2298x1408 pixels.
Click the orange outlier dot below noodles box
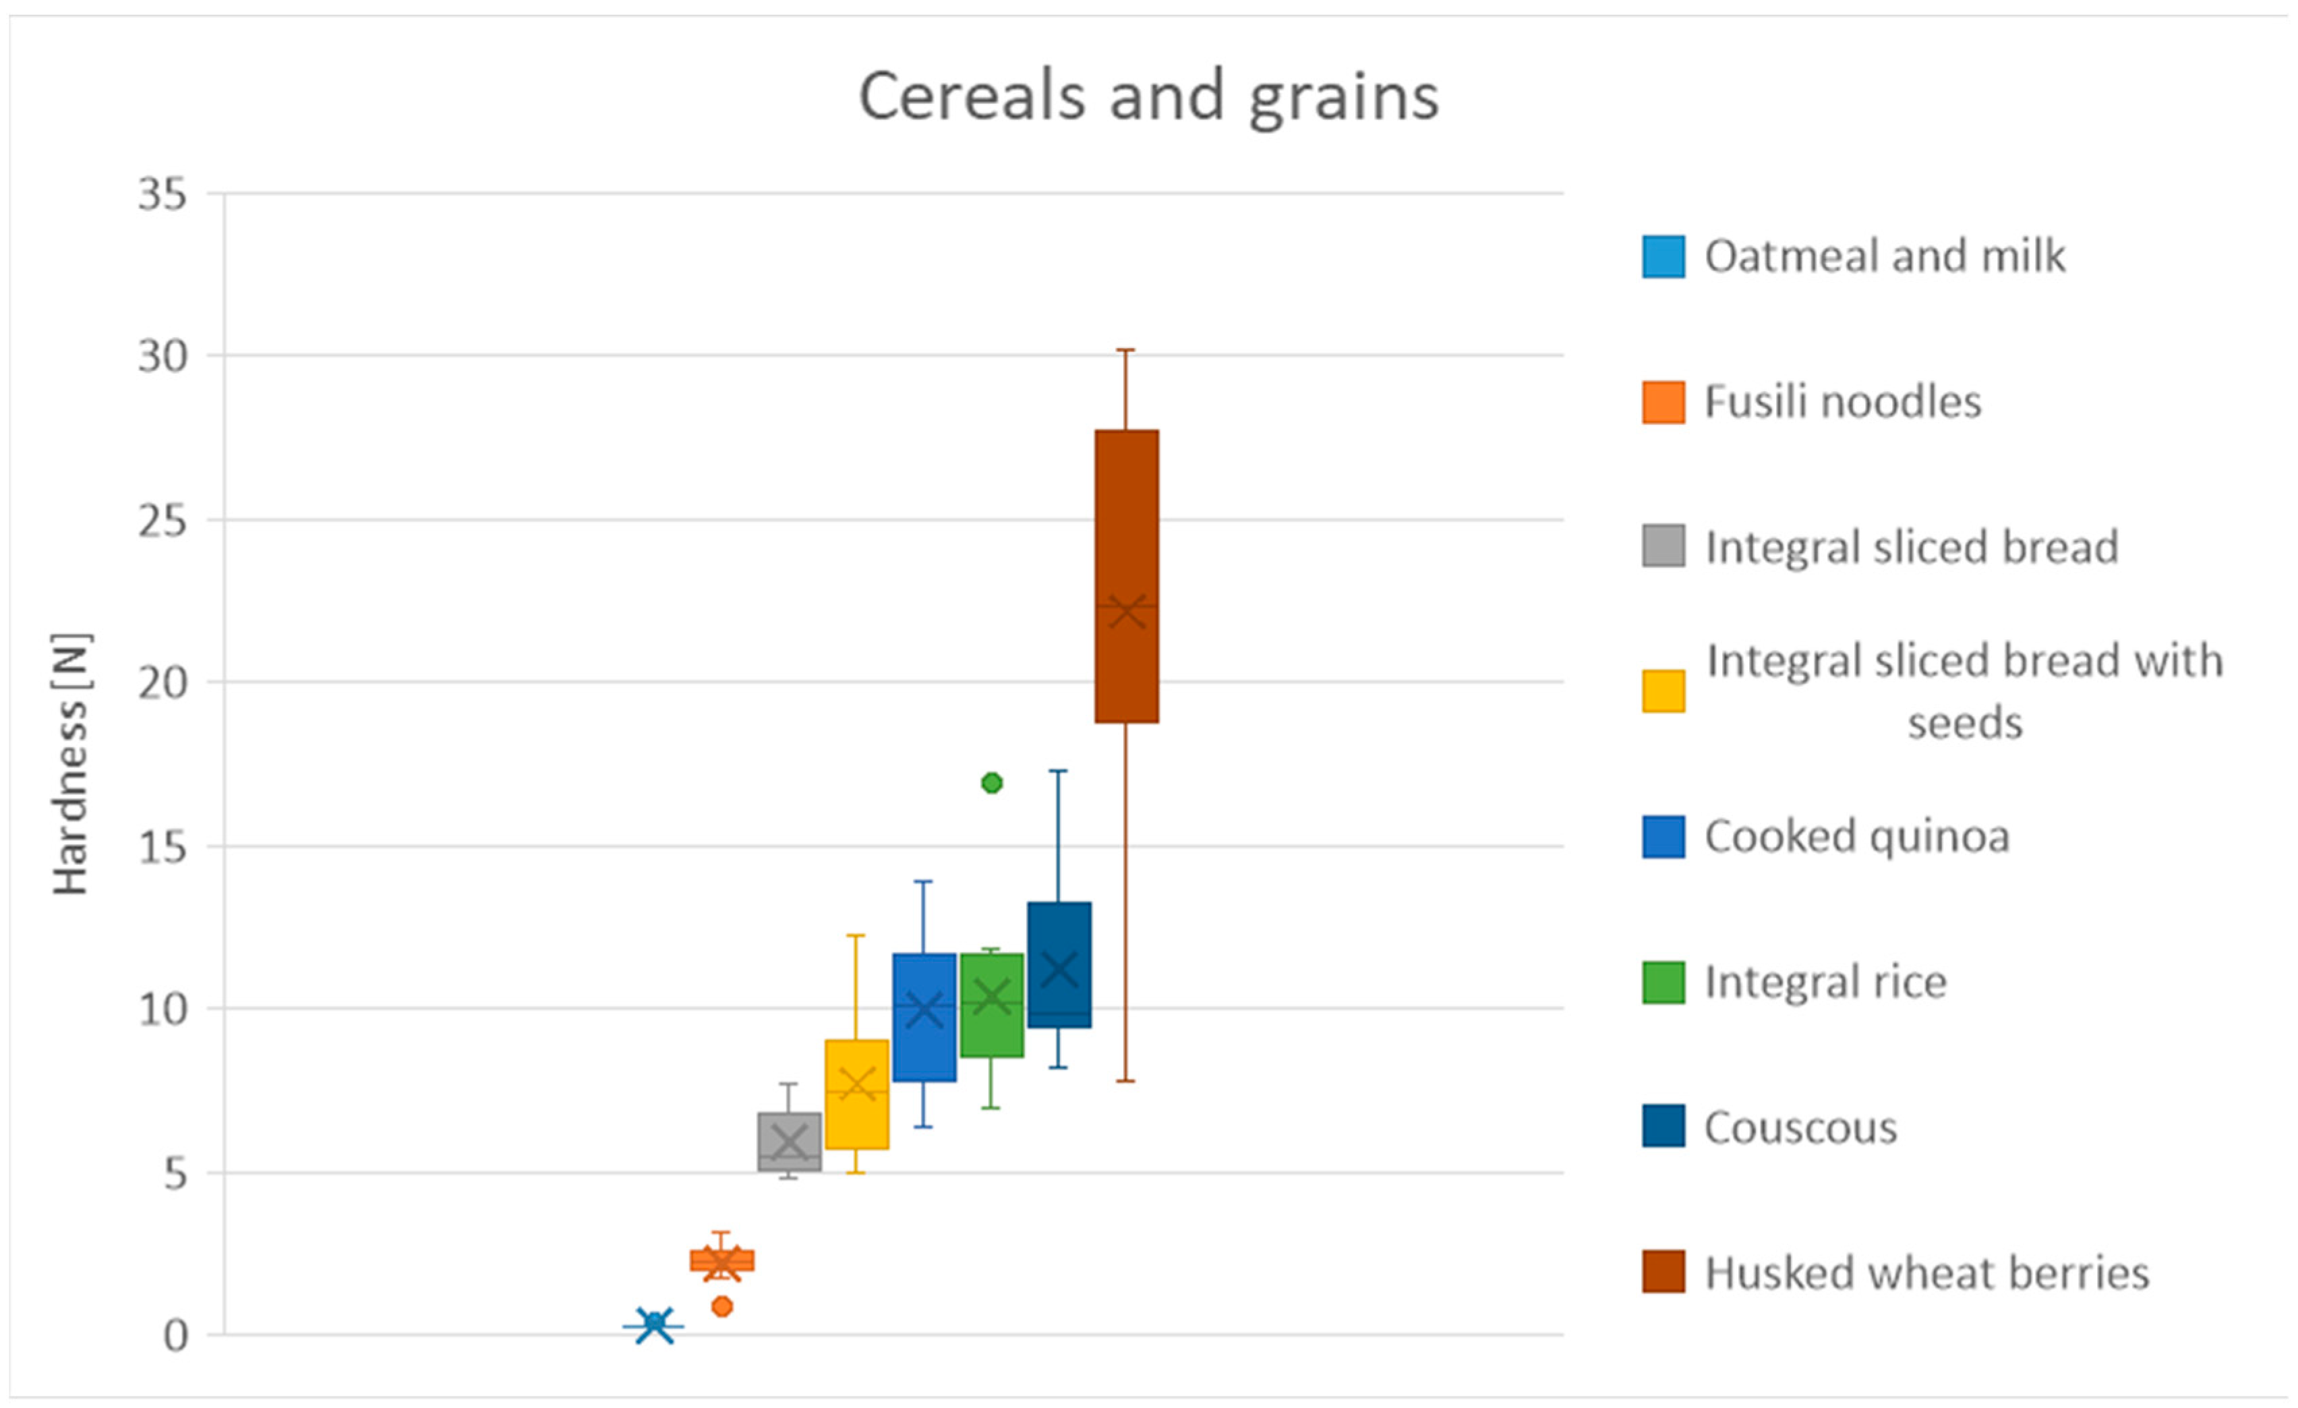(x=722, y=1306)
